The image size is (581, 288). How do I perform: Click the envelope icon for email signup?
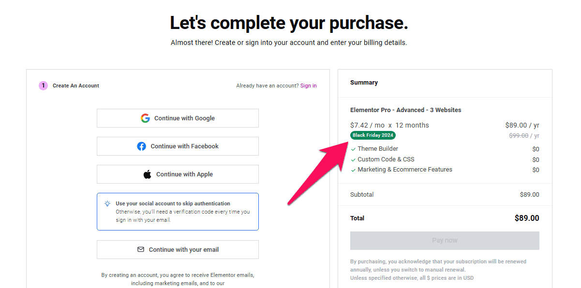point(141,250)
